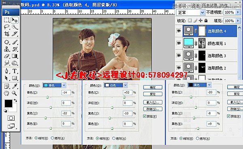243x149 pixels.
Task: Select the Lasso tool
Action: pos(6,27)
